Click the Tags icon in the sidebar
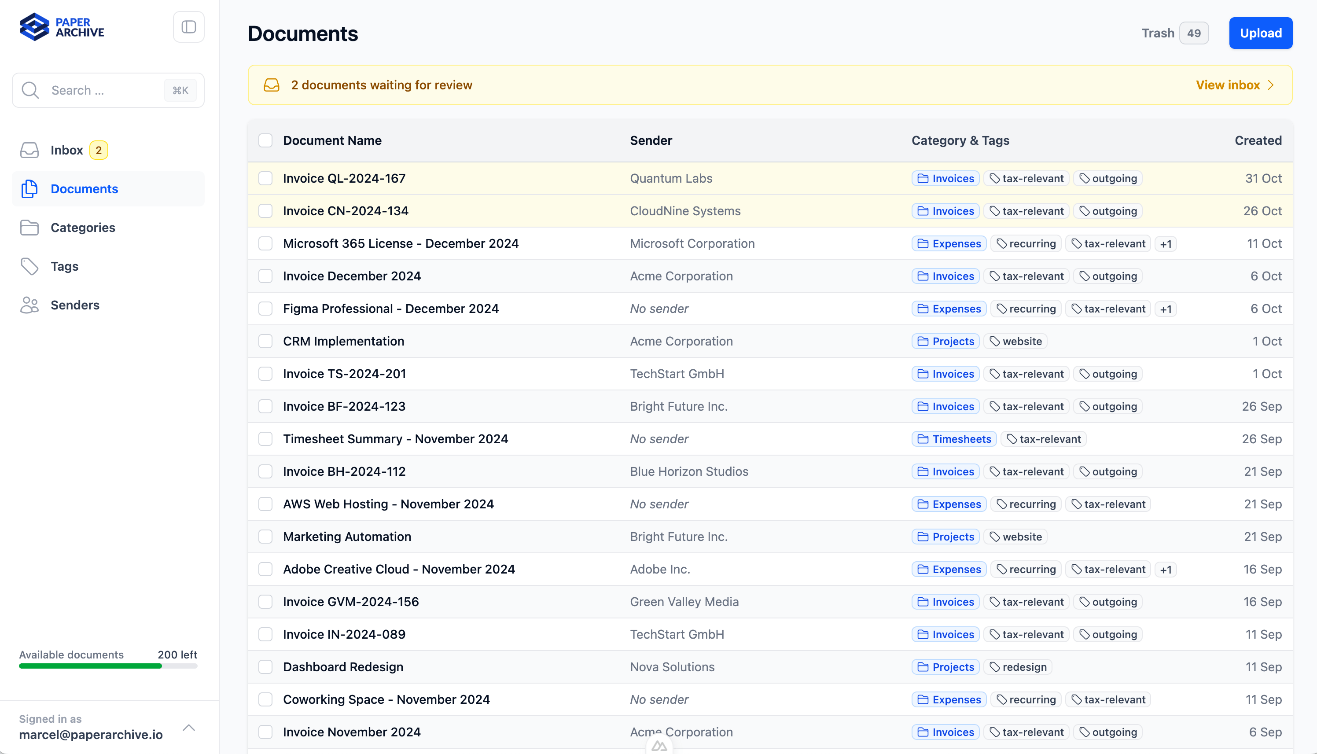Screen dimensions: 1317x754 click(x=29, y=266)
